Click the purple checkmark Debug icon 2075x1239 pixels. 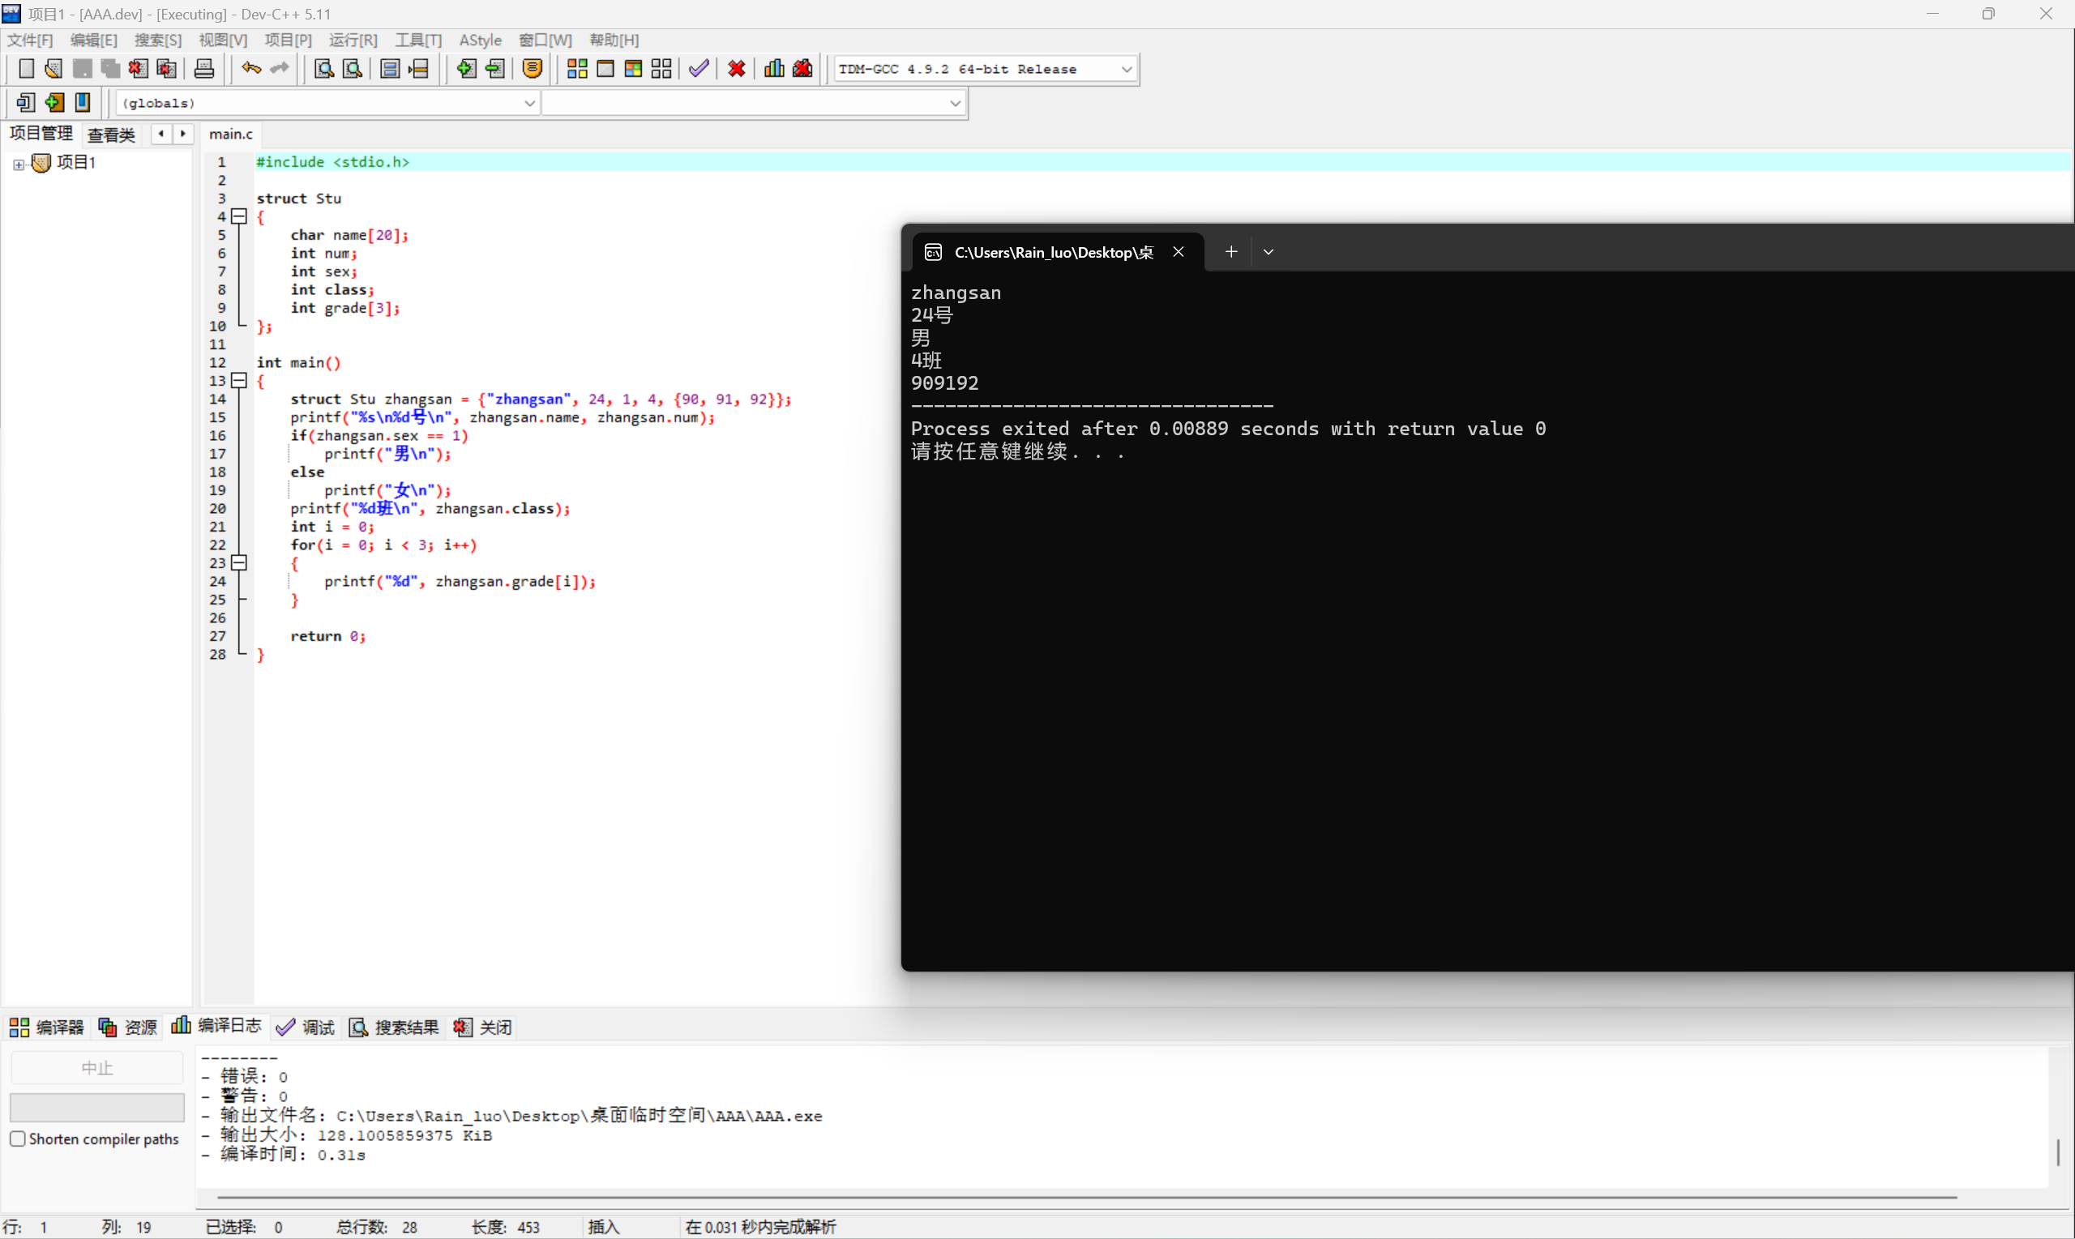point(699,68)
